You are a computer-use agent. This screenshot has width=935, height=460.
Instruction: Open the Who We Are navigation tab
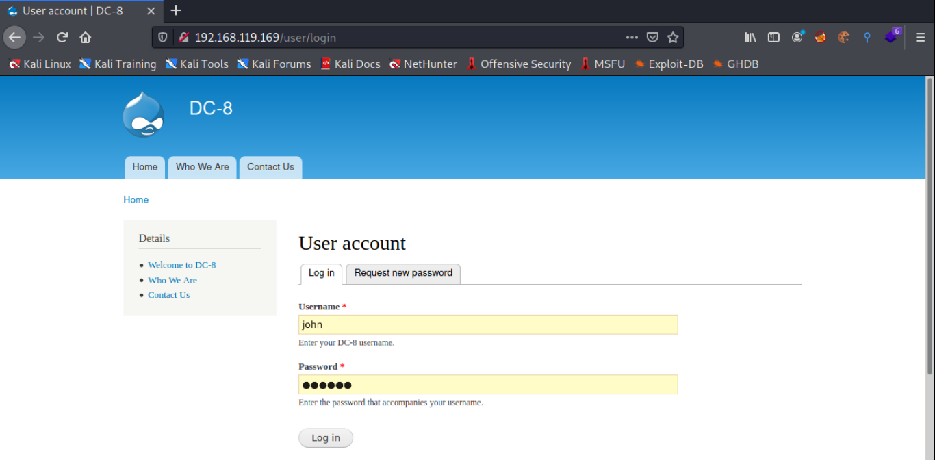(x=203, y=167)
